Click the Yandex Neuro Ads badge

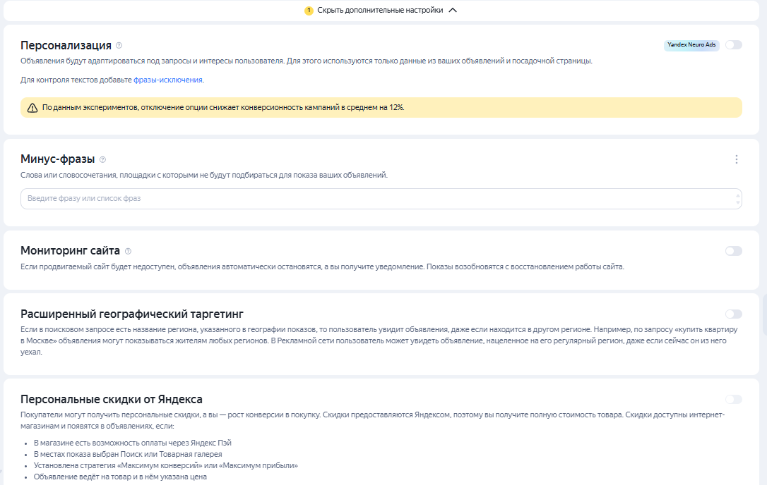[691, 45]
